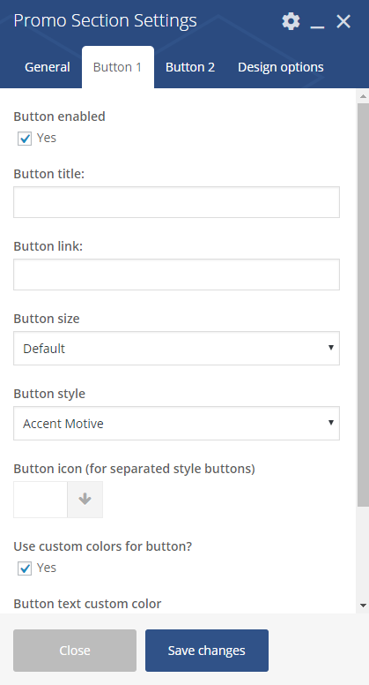Open the settings gear icon in the header
369x685 pixels.
pos(291,21)
